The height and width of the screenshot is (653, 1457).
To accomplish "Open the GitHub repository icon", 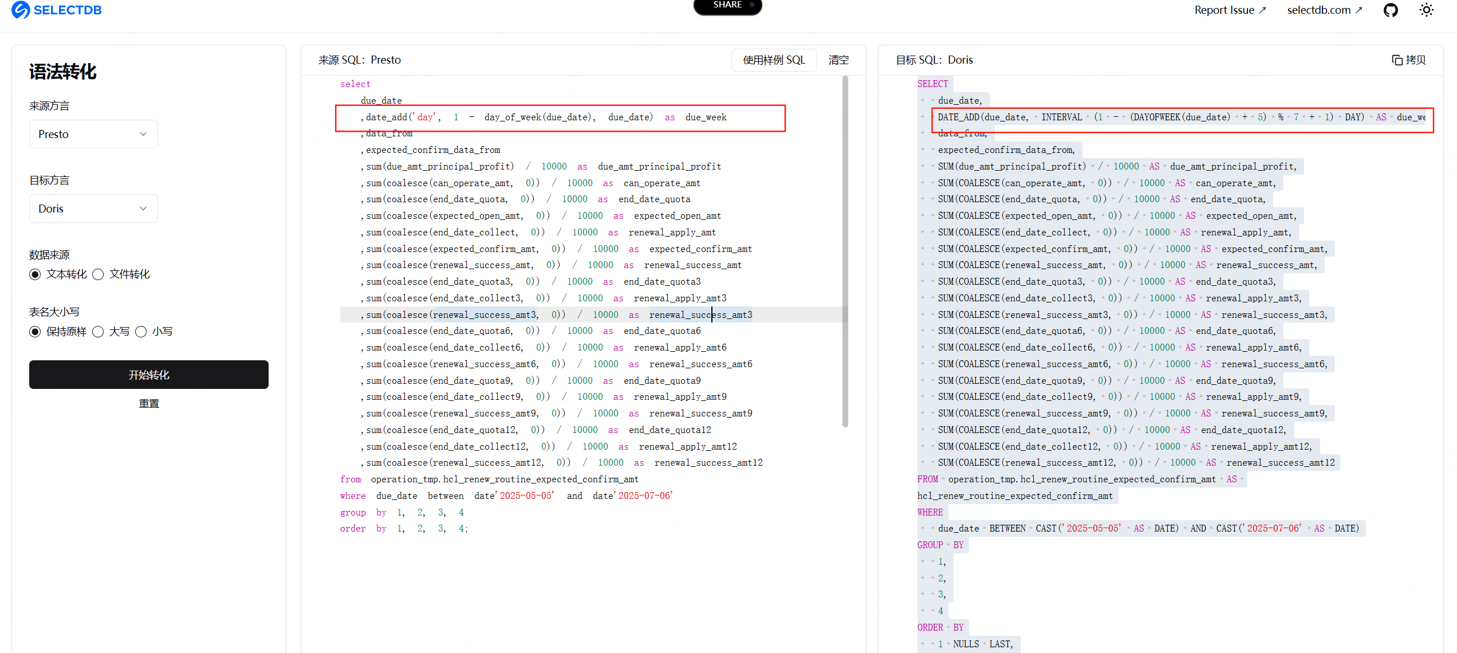I will 1391,10.
